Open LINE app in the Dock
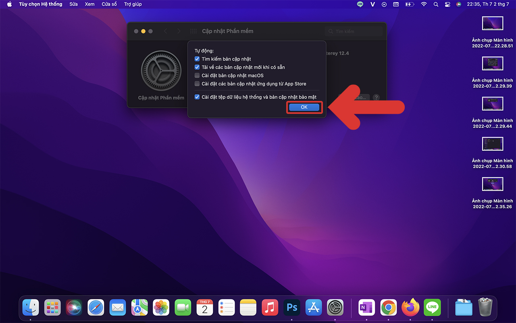Image resolution: width=516 pixels, height=323 pixels. tap(432, 307)
